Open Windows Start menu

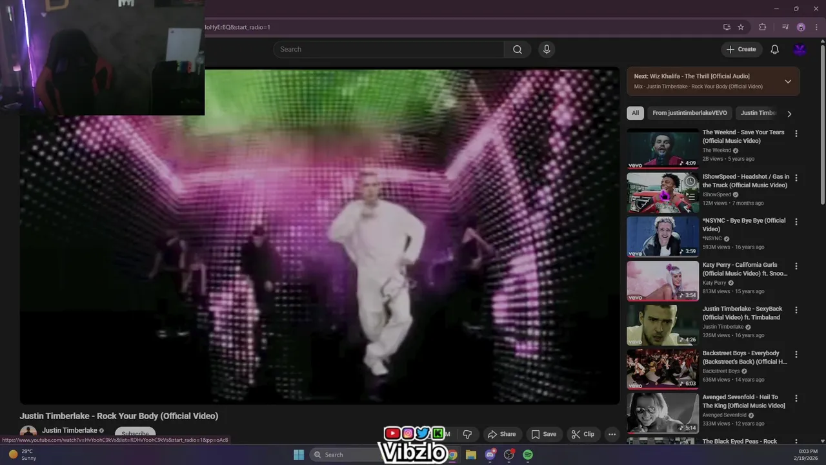[x=299, y=455]
